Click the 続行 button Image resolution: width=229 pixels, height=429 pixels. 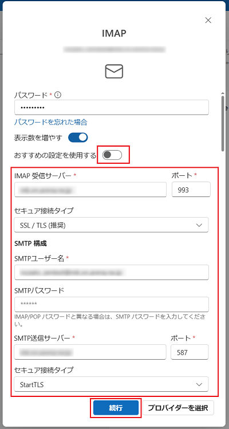(x=116, y=408)
